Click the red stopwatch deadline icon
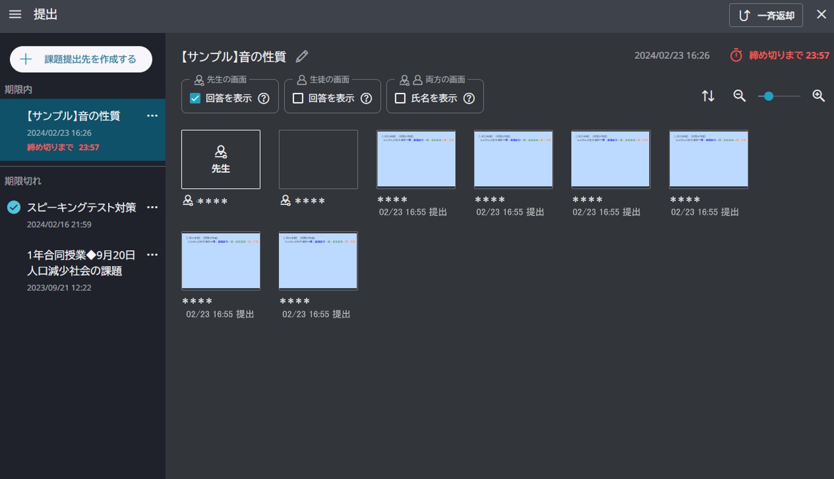The image size is (834, 479). [737, 55]
